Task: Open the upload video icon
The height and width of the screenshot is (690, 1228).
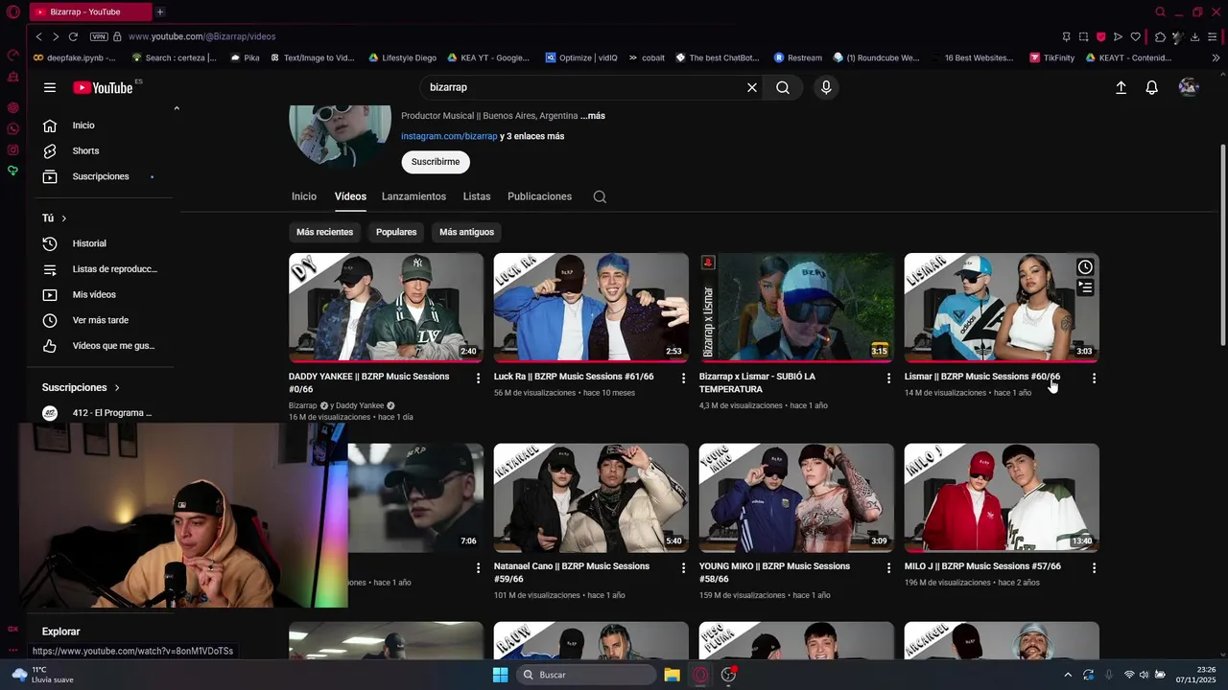Action: click(x=1121, y=87)
